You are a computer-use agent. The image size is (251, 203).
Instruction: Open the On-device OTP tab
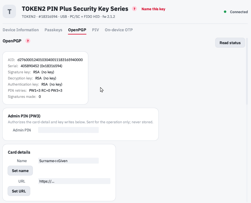click(119, 30)
